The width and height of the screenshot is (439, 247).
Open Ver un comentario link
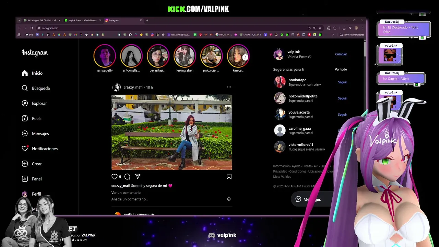click(x=126, y=192)
